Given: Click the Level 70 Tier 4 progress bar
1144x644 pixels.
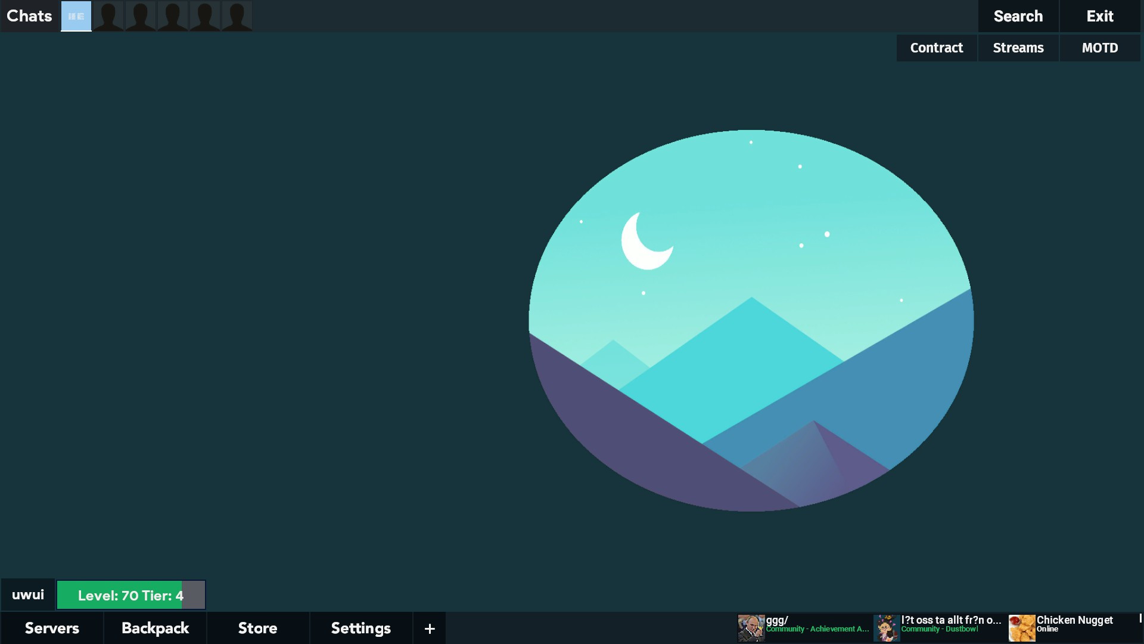Looking at the screenshot, I should coord(131,595).
